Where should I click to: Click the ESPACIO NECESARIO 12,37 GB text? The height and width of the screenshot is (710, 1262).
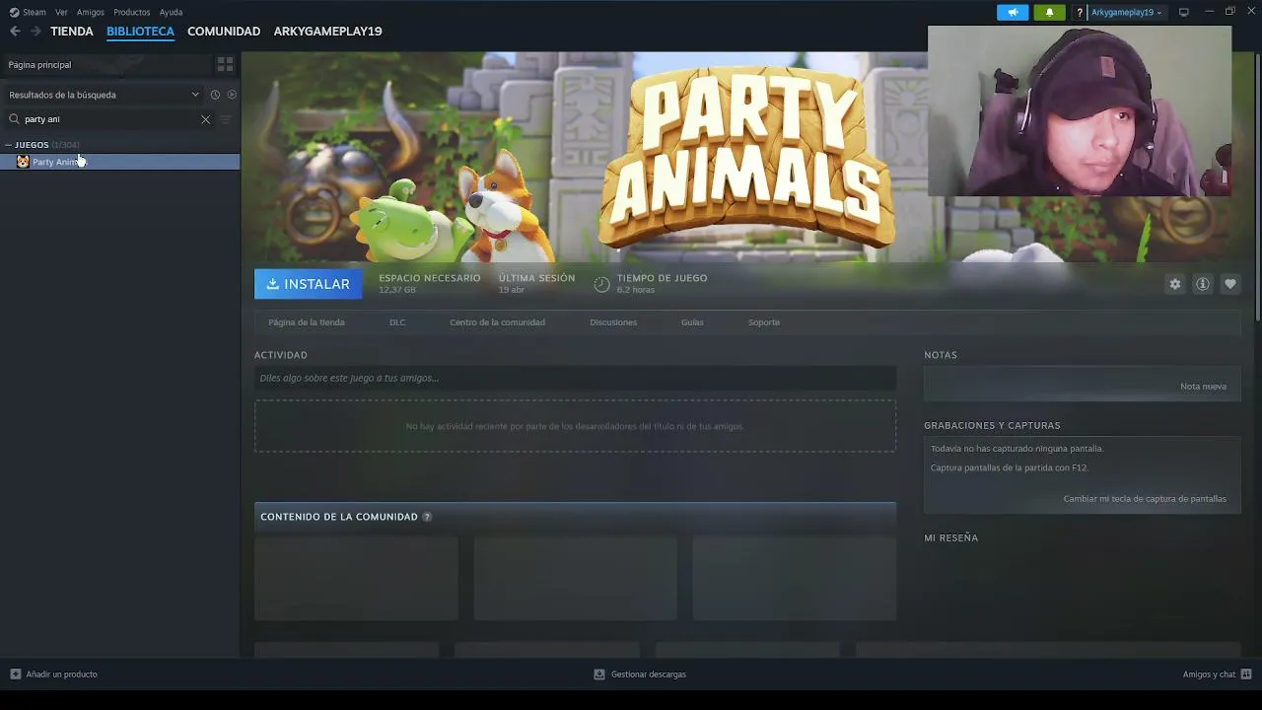tap(430, 284)
